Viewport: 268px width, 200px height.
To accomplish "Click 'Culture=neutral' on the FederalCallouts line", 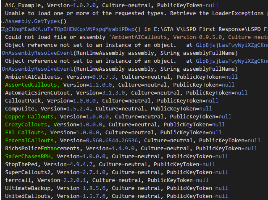I will [168, 141].
